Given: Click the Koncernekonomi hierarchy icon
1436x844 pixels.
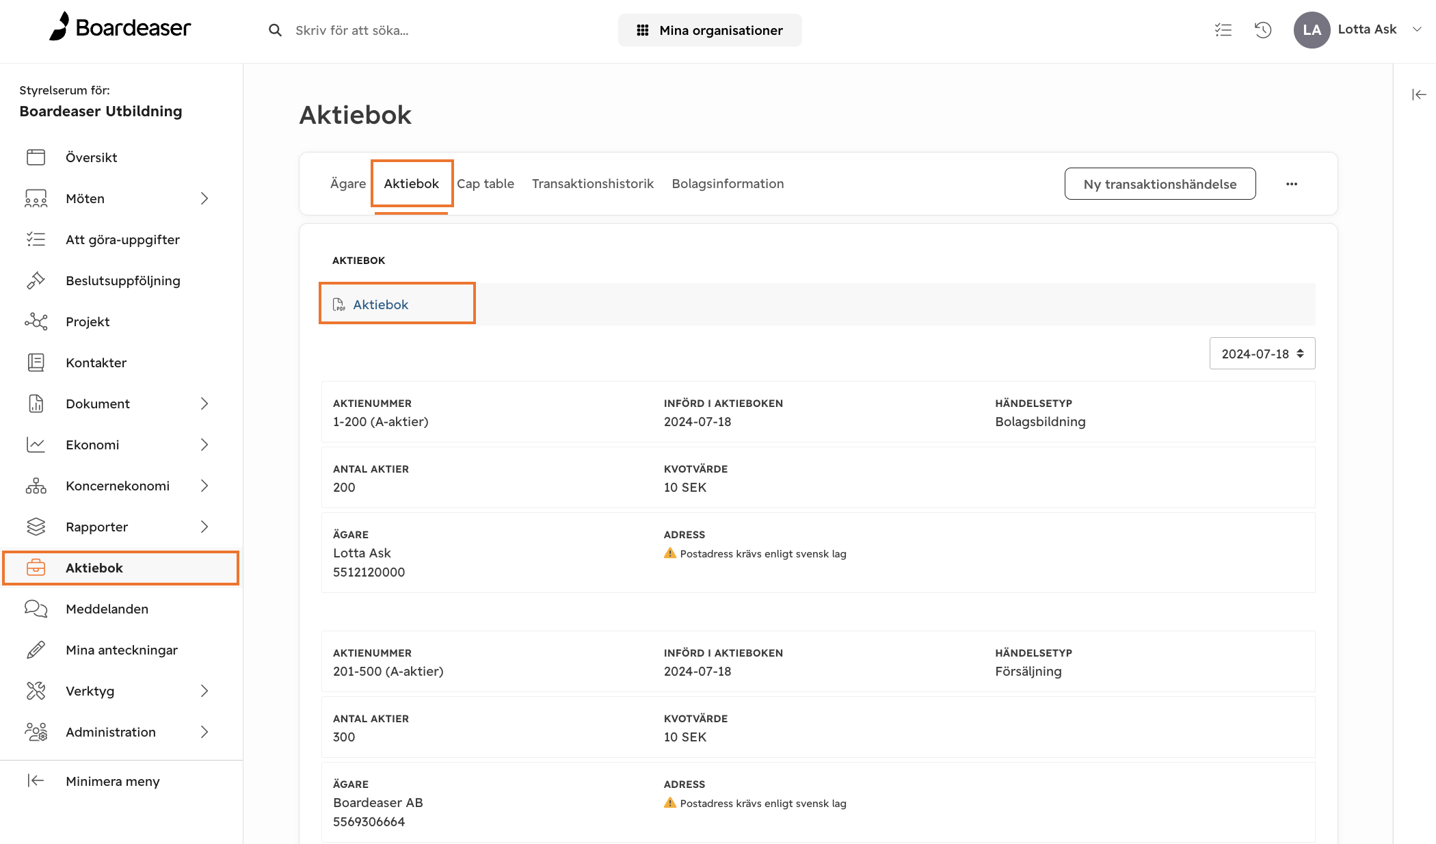Looking at the screenshot, I should point(36,486).
